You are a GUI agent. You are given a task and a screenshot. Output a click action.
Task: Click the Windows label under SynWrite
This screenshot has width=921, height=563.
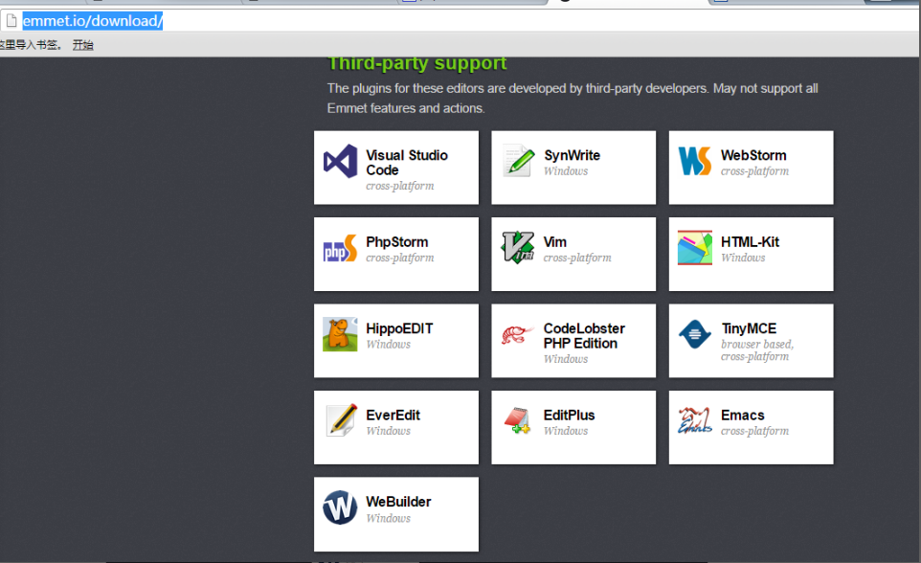pyautogui.click(x=566, y=171)
